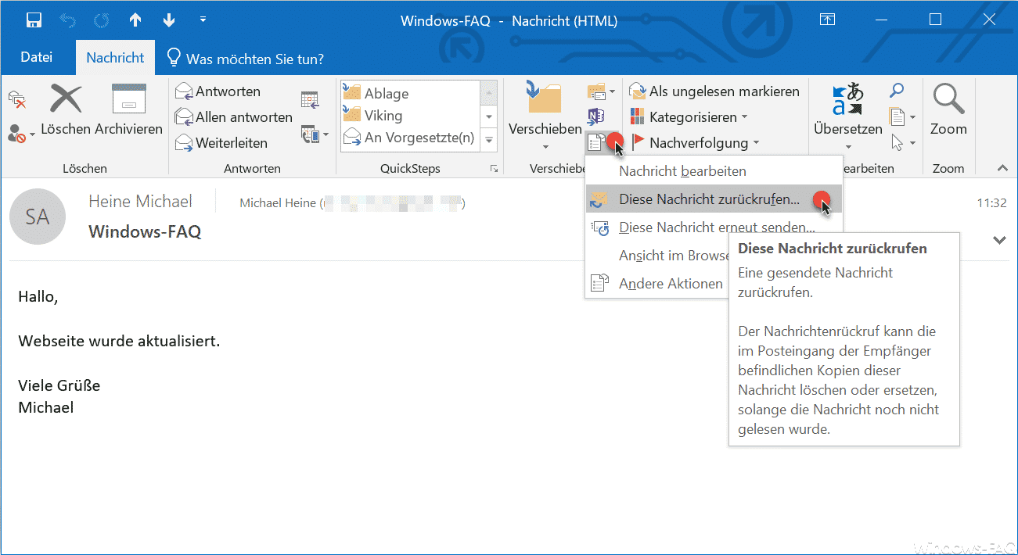Click Weiterleiten to forward message
The image size is (1018, 555).
coord(221,143)
